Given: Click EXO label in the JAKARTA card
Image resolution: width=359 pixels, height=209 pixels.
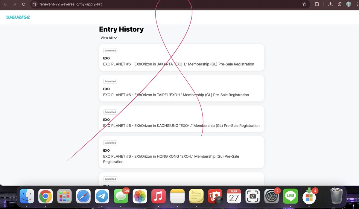Looking at the screenshot, I should [107, 58].
